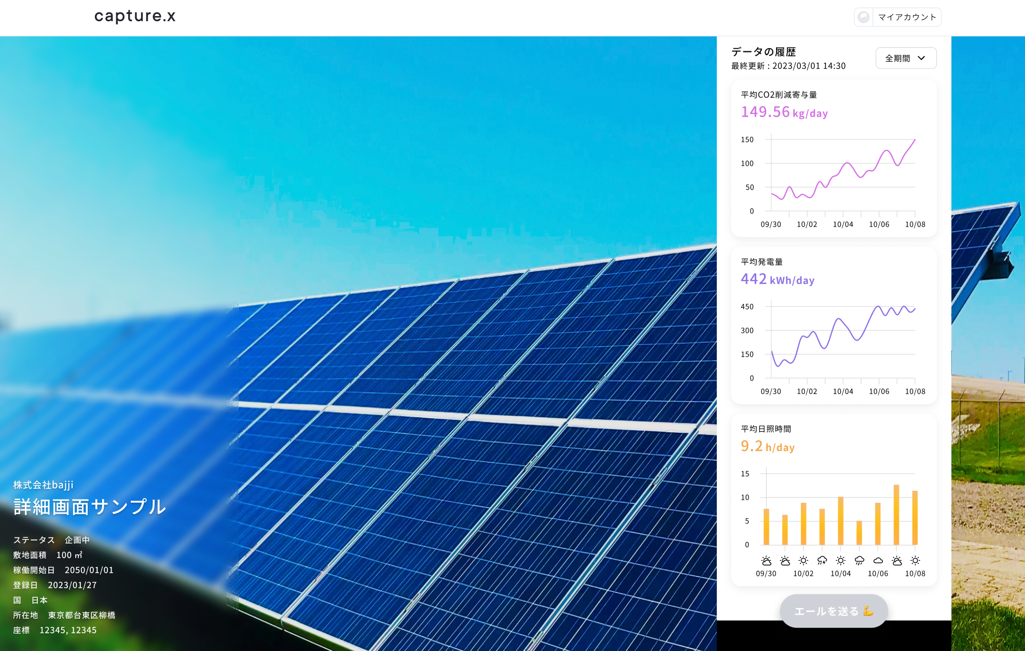This screenshot has height=651, width=1025.
Task: Click the sun icon above 10/02
Action: point(804,560)
